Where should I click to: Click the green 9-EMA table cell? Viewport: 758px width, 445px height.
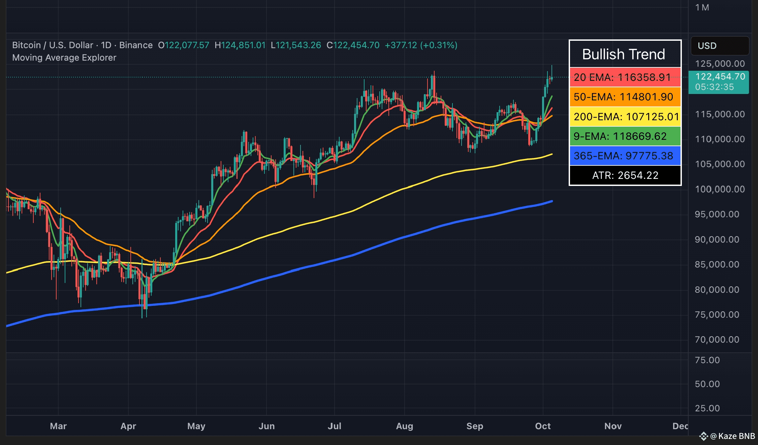(x=625, y=136)
